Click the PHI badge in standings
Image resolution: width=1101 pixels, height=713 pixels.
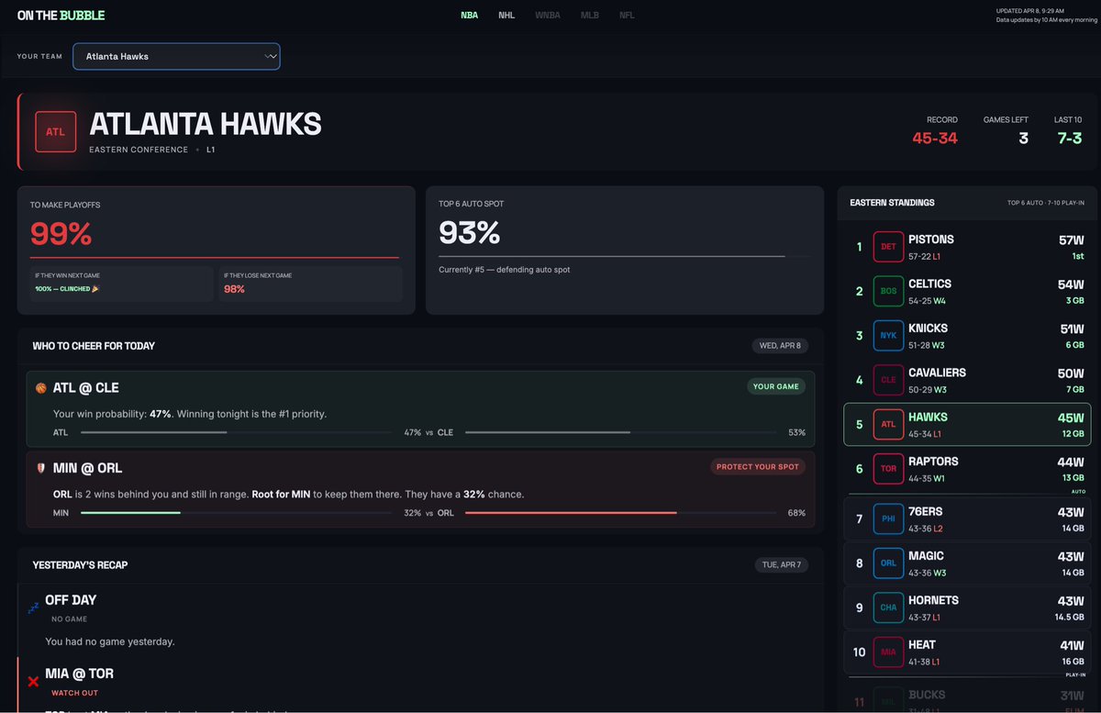tap(888, 518)
